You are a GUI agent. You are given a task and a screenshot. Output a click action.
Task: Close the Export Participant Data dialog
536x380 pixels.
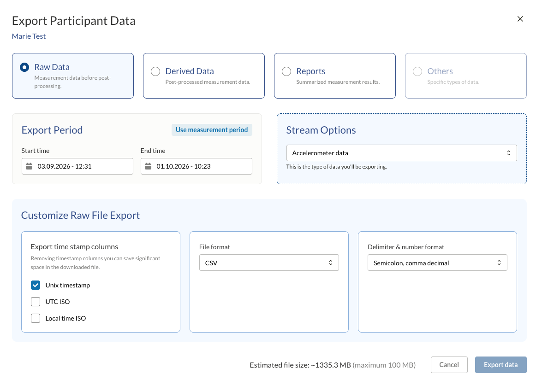click(x=520, y=19)
